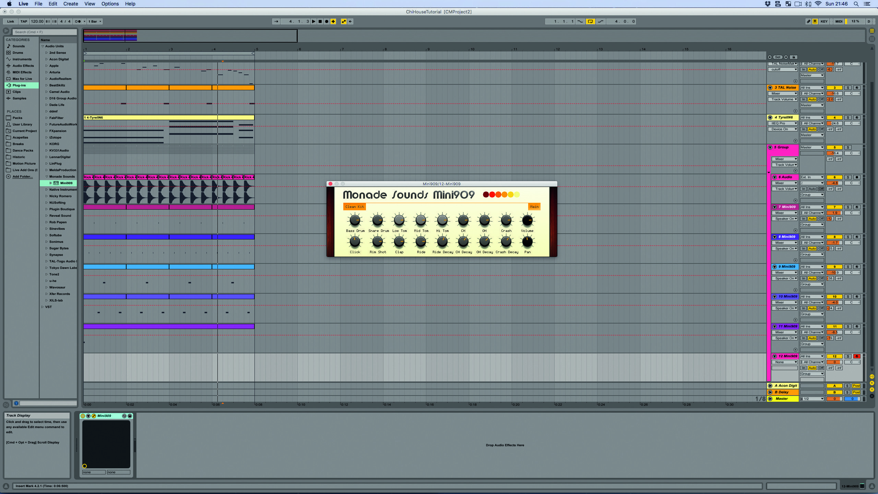878x494 pixels.
Task: Open Master 1/2 output dropdown
Action: click(812, 399)
